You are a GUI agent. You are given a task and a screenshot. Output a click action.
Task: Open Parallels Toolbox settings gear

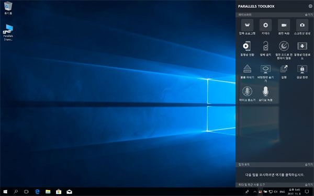click(310, 6)
